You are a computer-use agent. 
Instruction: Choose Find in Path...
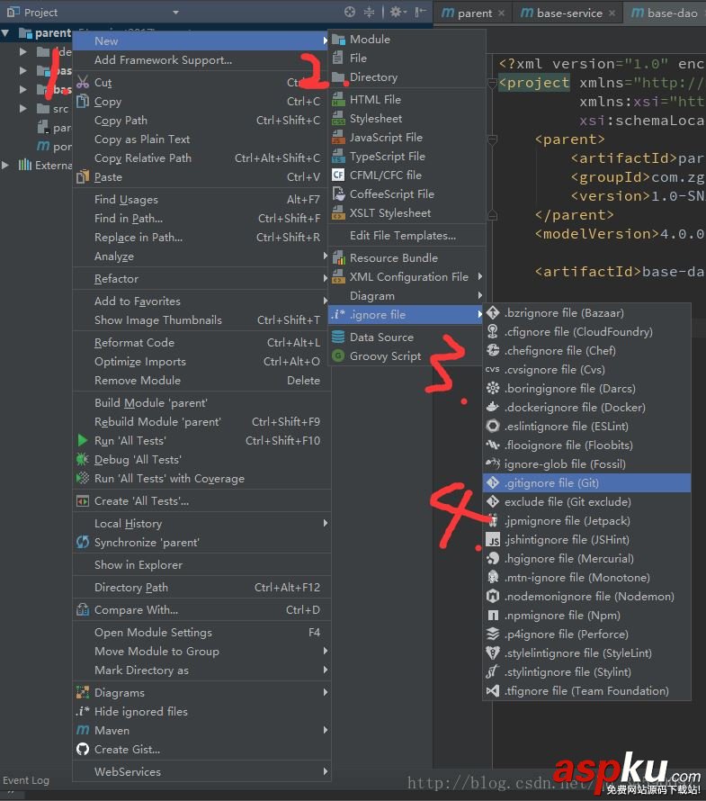pos(201,219)
